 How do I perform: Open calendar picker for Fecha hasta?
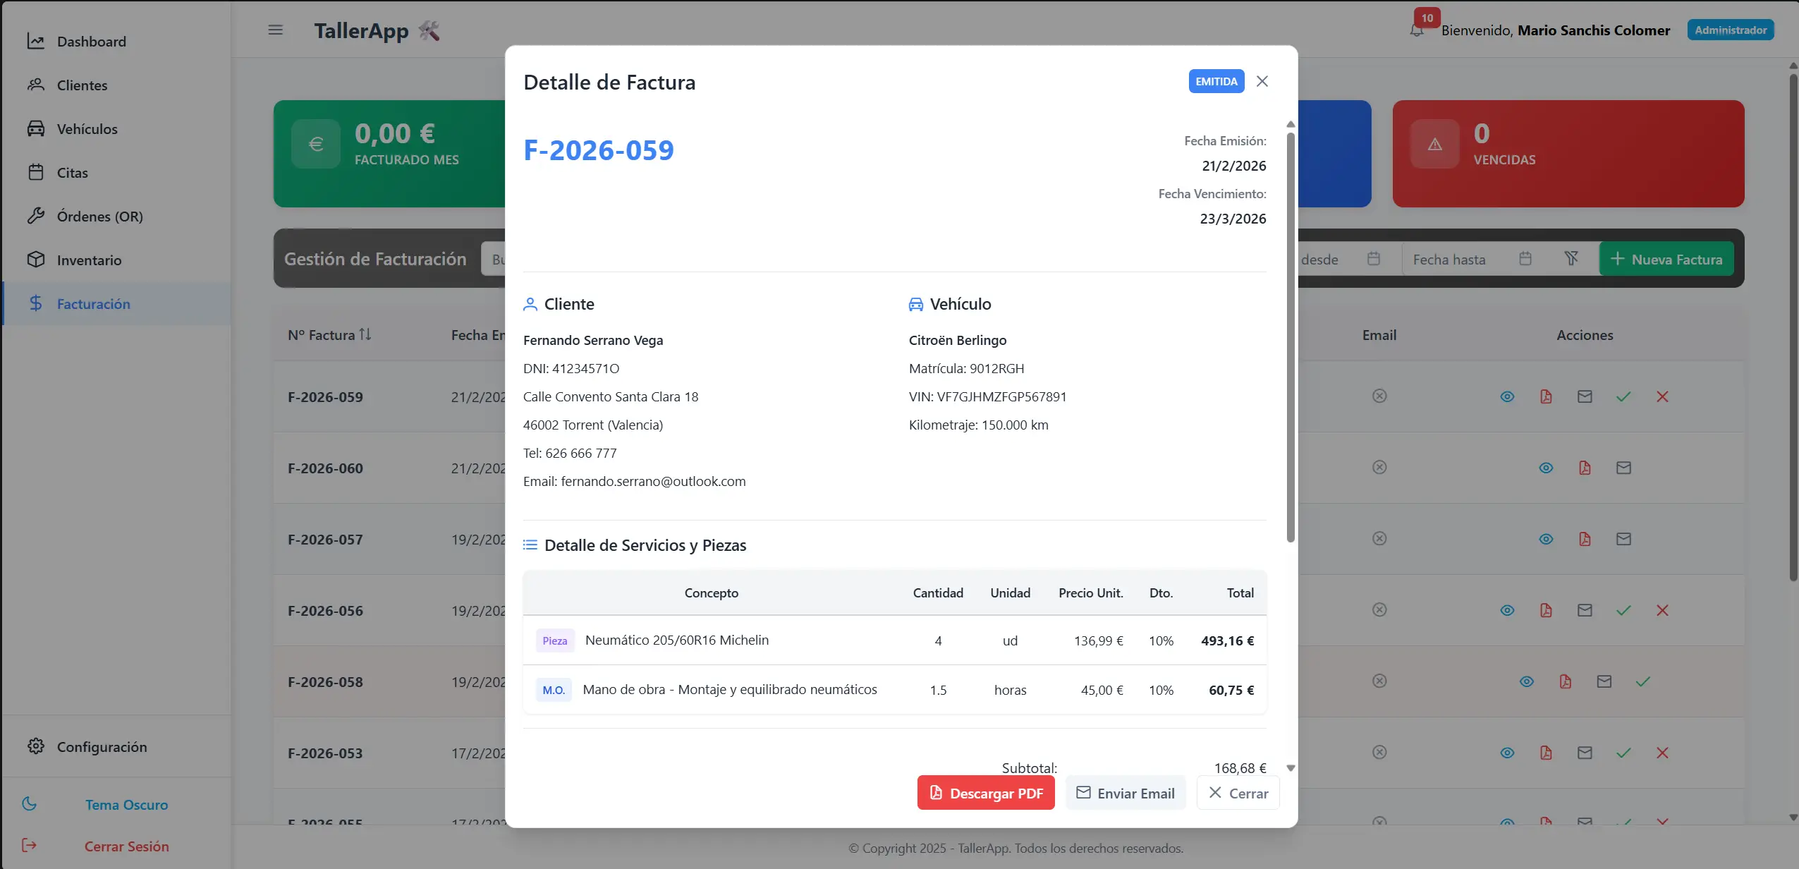pyautogui.click(x=1525, y=259)
